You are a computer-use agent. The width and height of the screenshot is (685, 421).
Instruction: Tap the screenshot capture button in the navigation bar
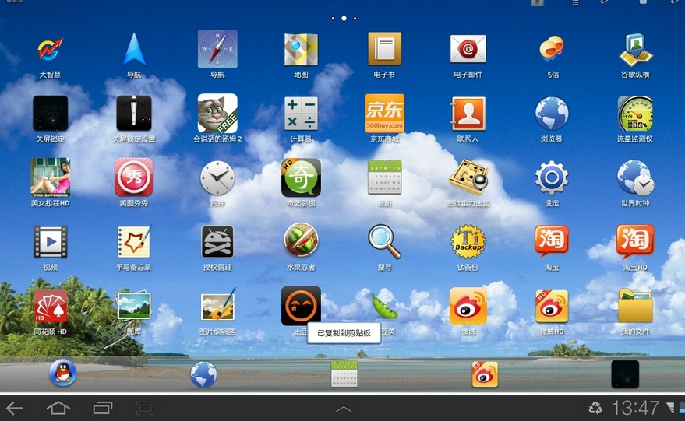coord(146,409)
